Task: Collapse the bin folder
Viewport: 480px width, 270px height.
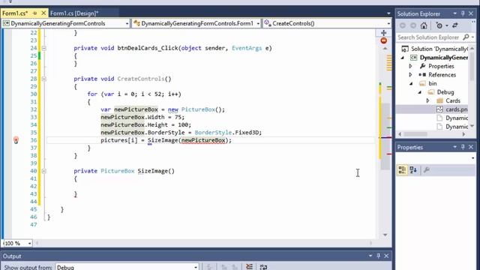Action: coord(411,83)
